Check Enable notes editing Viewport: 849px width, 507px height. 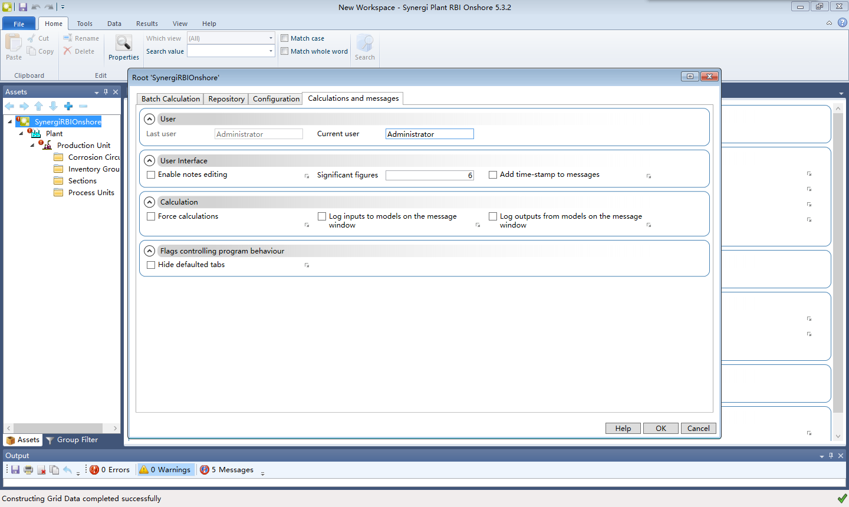point(151,175)
